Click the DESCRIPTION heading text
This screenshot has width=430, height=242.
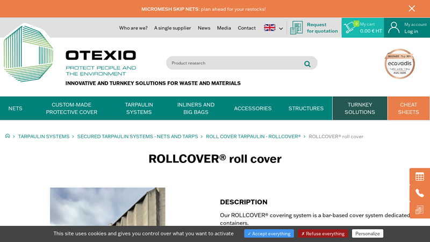(243, 202)
